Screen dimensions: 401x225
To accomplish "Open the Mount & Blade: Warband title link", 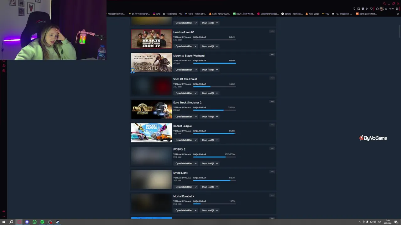I will (x=189, y=56).
